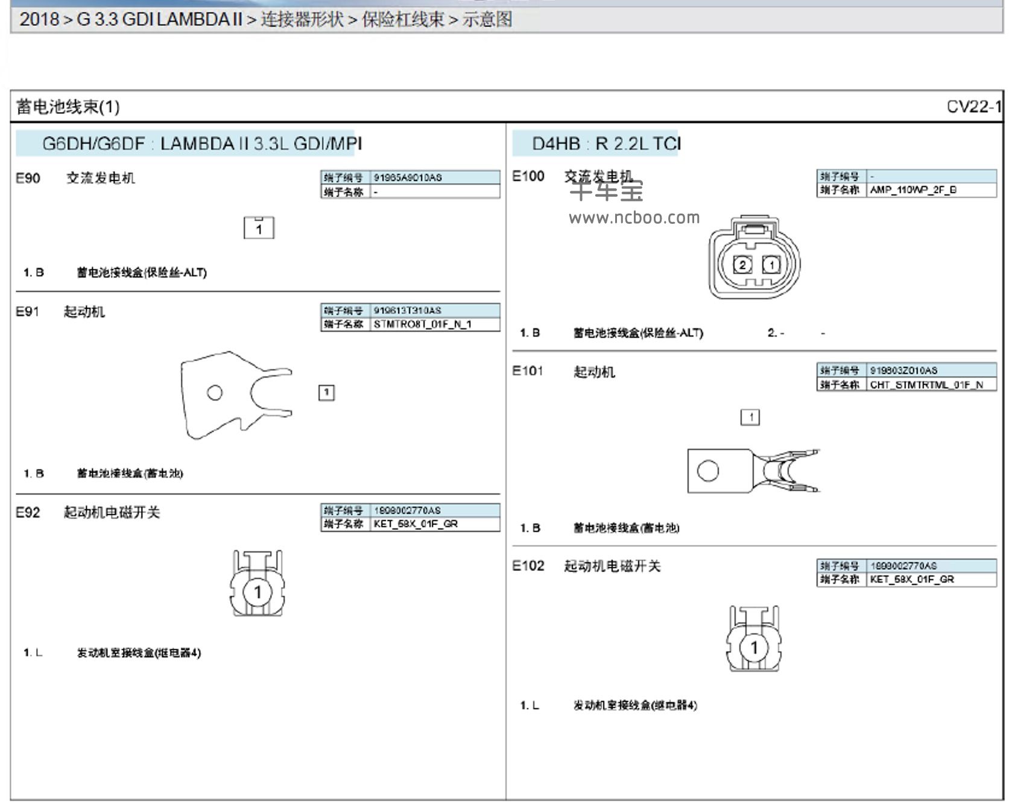
Task: Select connector label E91
Action: [x=27, y=312]
